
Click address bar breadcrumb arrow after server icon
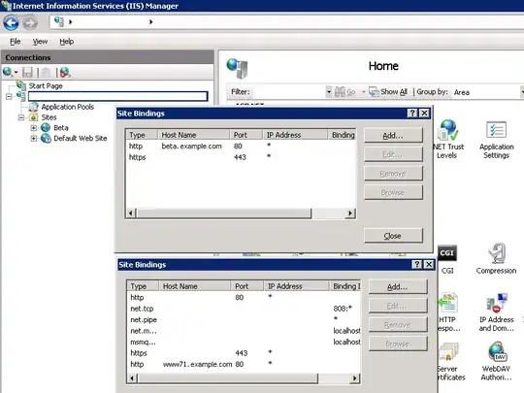tap(70, 21)
